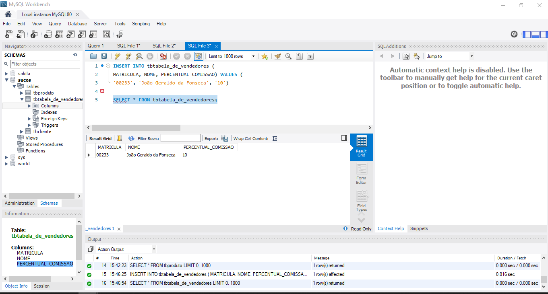Viewport: 548px width, 294px height.
Task: Search table data icon in main toolbar
Action: 107,34
